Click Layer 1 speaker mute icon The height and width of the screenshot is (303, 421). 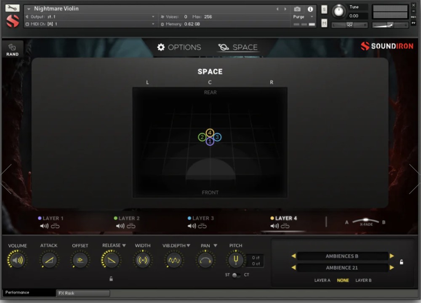[x=44, y=226]
